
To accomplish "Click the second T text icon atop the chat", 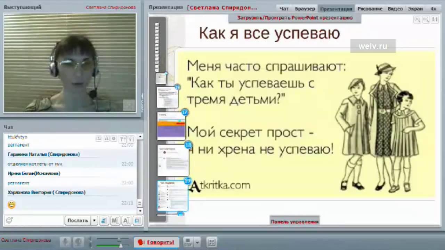I will point(131,139).
